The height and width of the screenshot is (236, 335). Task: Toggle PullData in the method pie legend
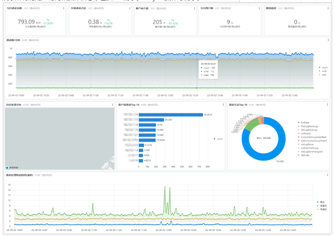pos(303,123)
